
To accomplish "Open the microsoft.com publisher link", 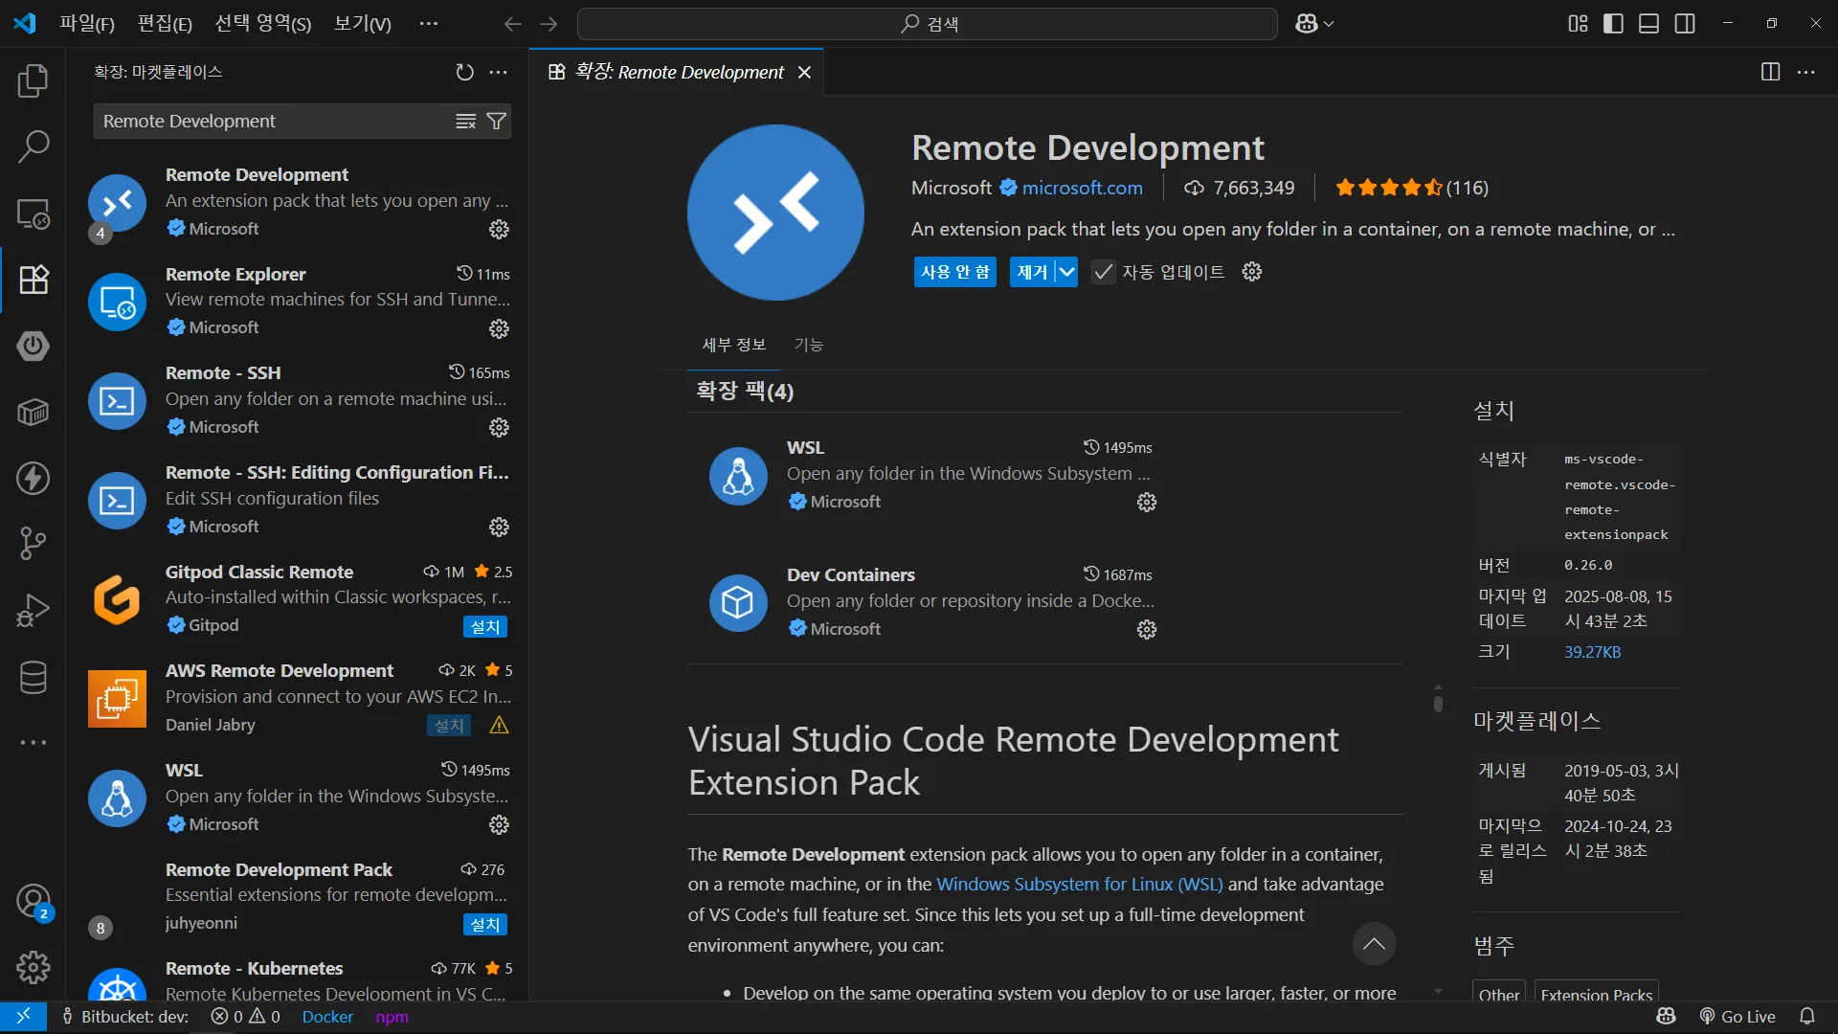I will click(1082, 188).
